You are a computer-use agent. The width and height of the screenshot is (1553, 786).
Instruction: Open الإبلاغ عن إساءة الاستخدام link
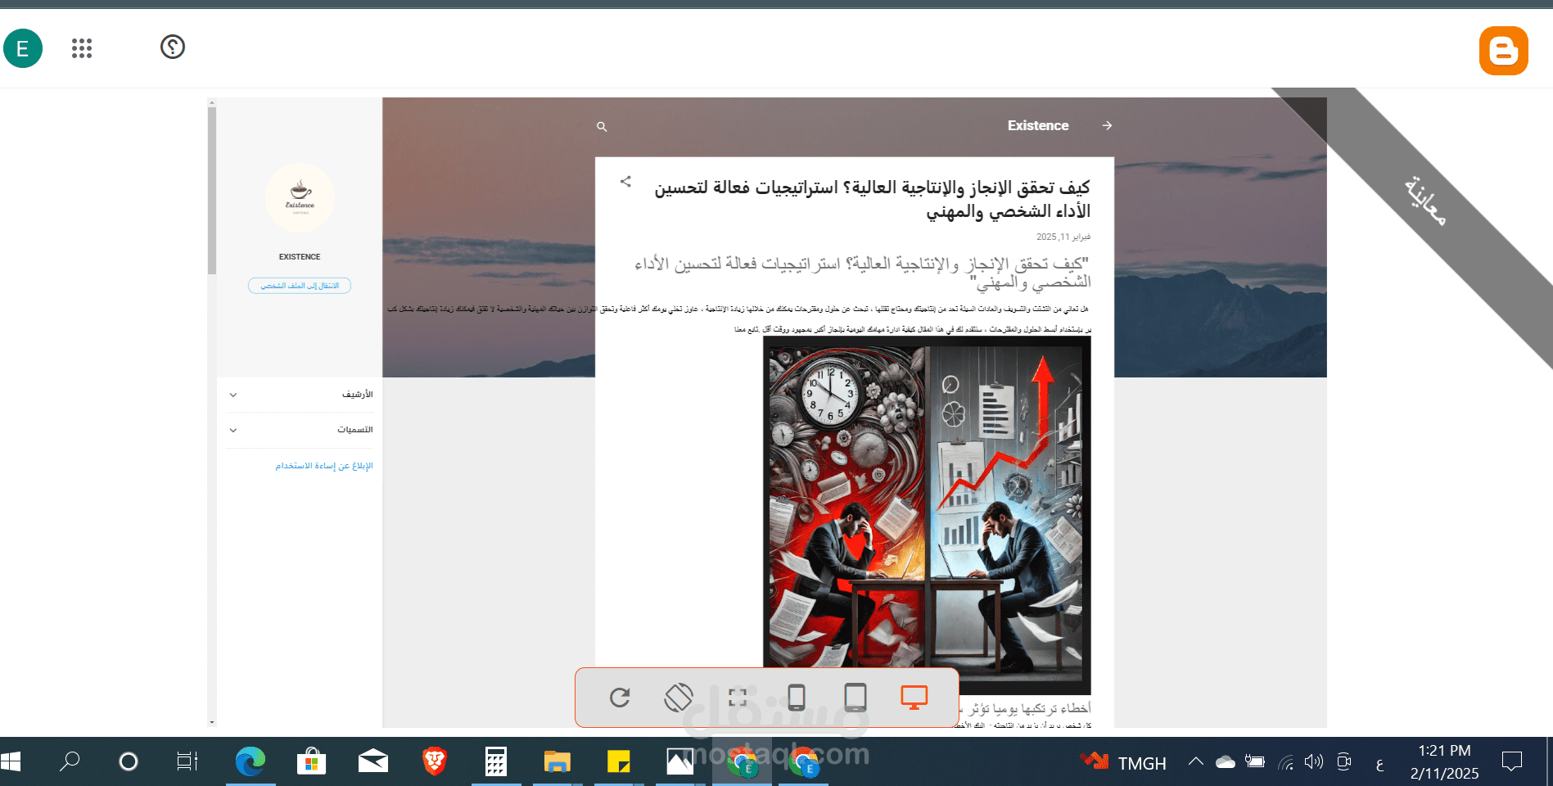tap(324, 466)
